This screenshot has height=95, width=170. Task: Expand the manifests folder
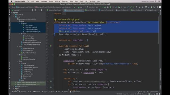pos(14,15)
